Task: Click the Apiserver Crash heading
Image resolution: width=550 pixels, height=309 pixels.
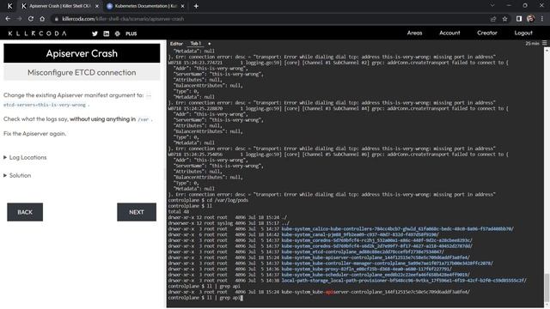Action: click(x=82, y=53)
